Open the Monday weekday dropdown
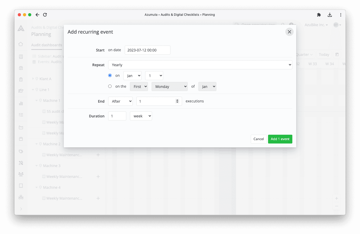The image size is (360, 234). pos(169,86)
